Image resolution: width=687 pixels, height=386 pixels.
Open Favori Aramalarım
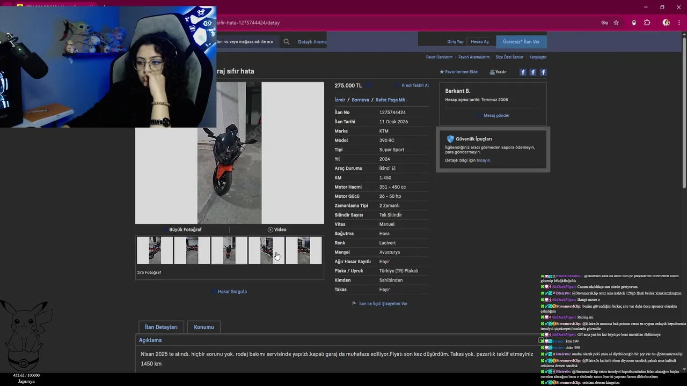click(x=474, y=57)
